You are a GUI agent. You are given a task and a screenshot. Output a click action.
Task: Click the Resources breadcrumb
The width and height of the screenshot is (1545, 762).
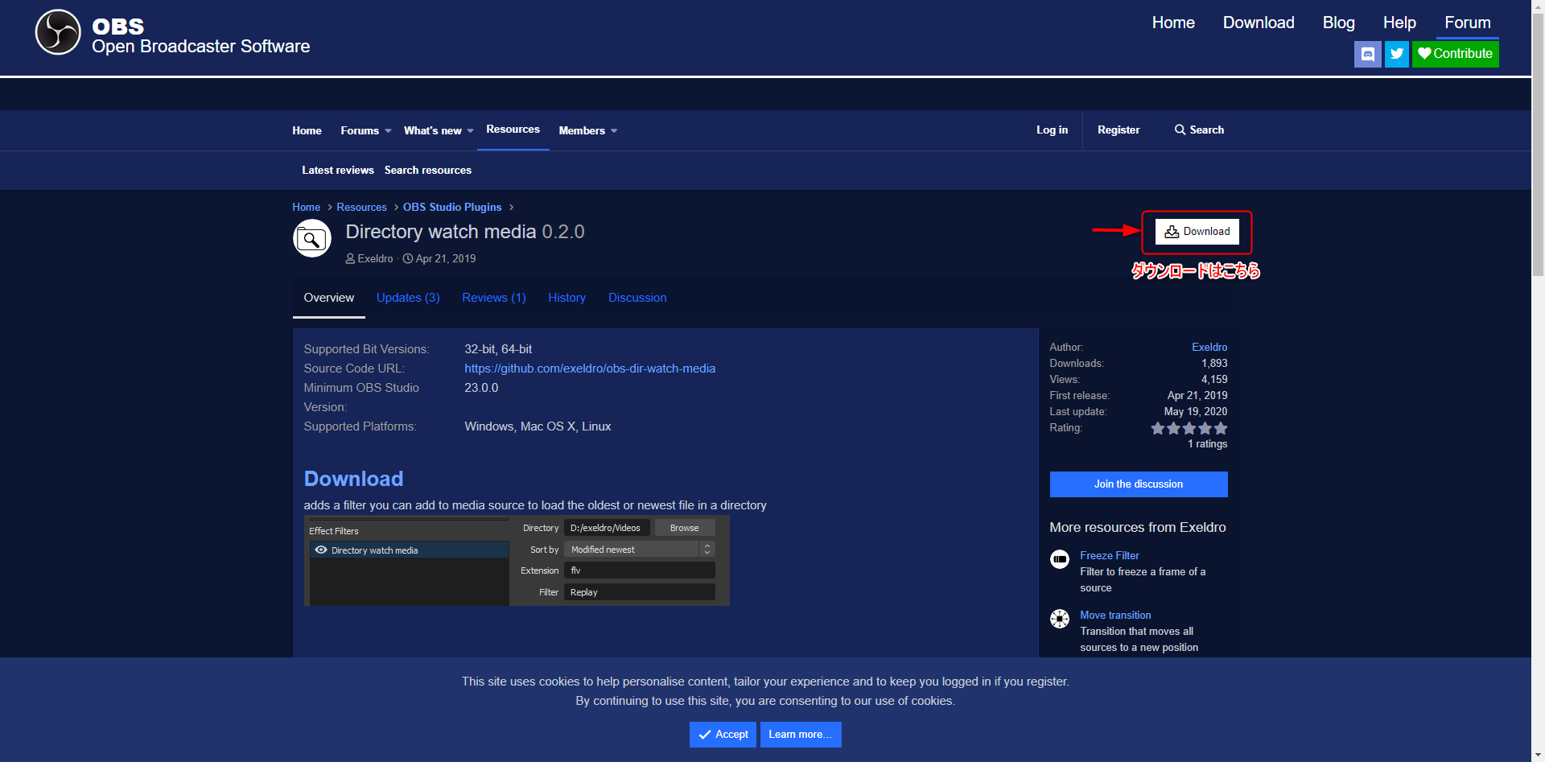361,207
